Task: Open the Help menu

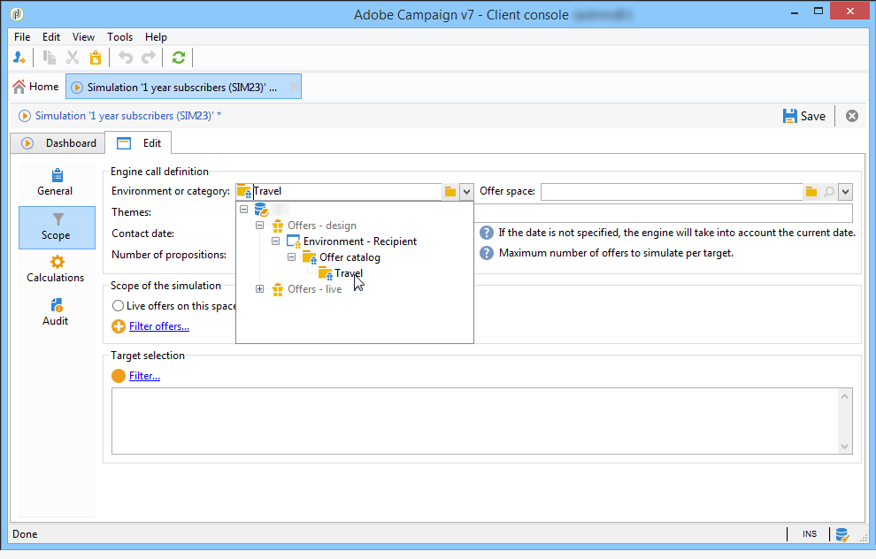Action: point(156,37)
